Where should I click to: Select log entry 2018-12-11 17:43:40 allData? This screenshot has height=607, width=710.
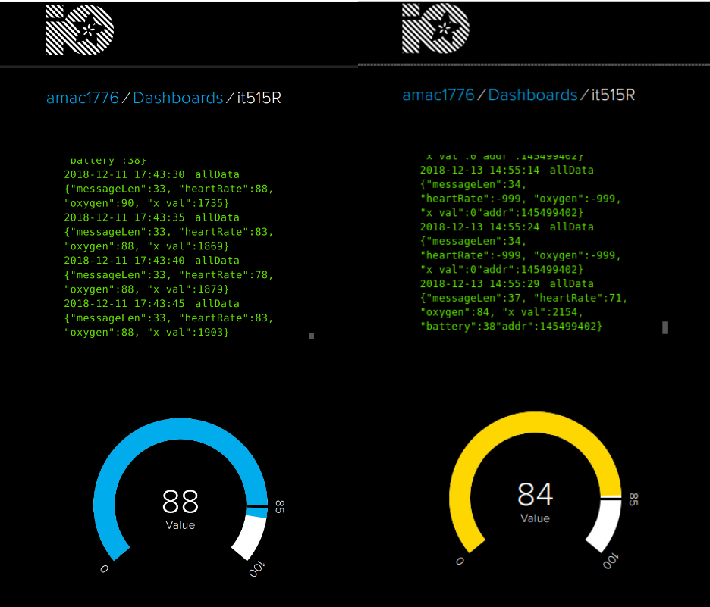pyautogui.click(x=152, y=261)
